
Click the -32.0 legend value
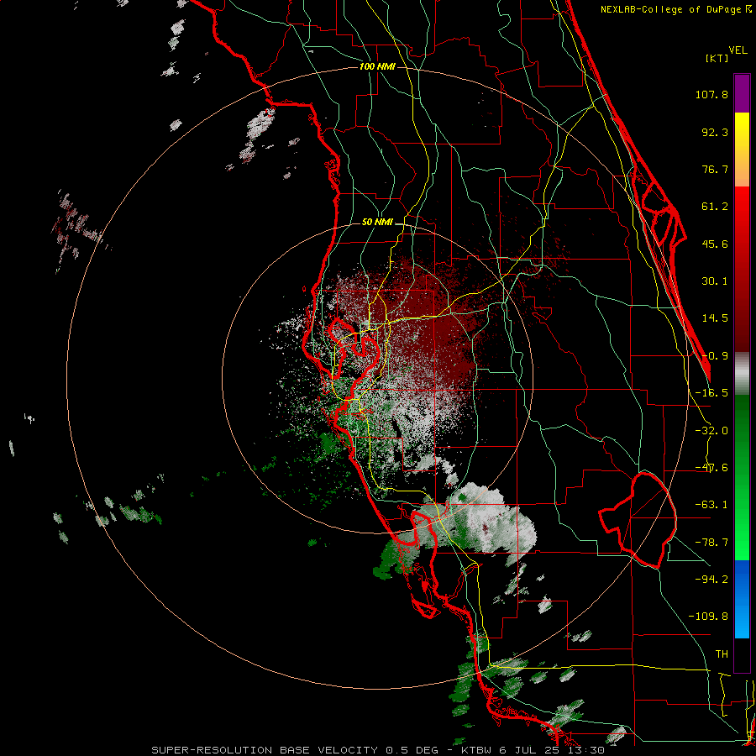click(x=711, y=431)
